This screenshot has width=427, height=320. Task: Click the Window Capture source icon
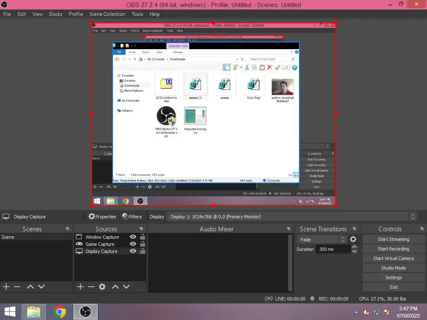point(79,237)
